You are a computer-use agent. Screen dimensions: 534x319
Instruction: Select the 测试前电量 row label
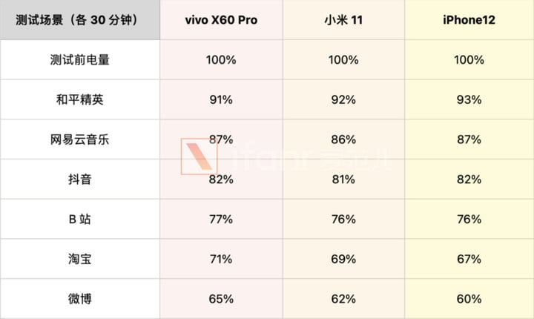pyautogui.click(x=79, y=60)
